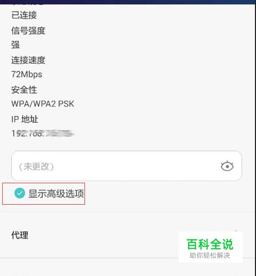Tap the 百科全说 green watermark logo
The height and width of the screenshot is (276, 256).
210,244
